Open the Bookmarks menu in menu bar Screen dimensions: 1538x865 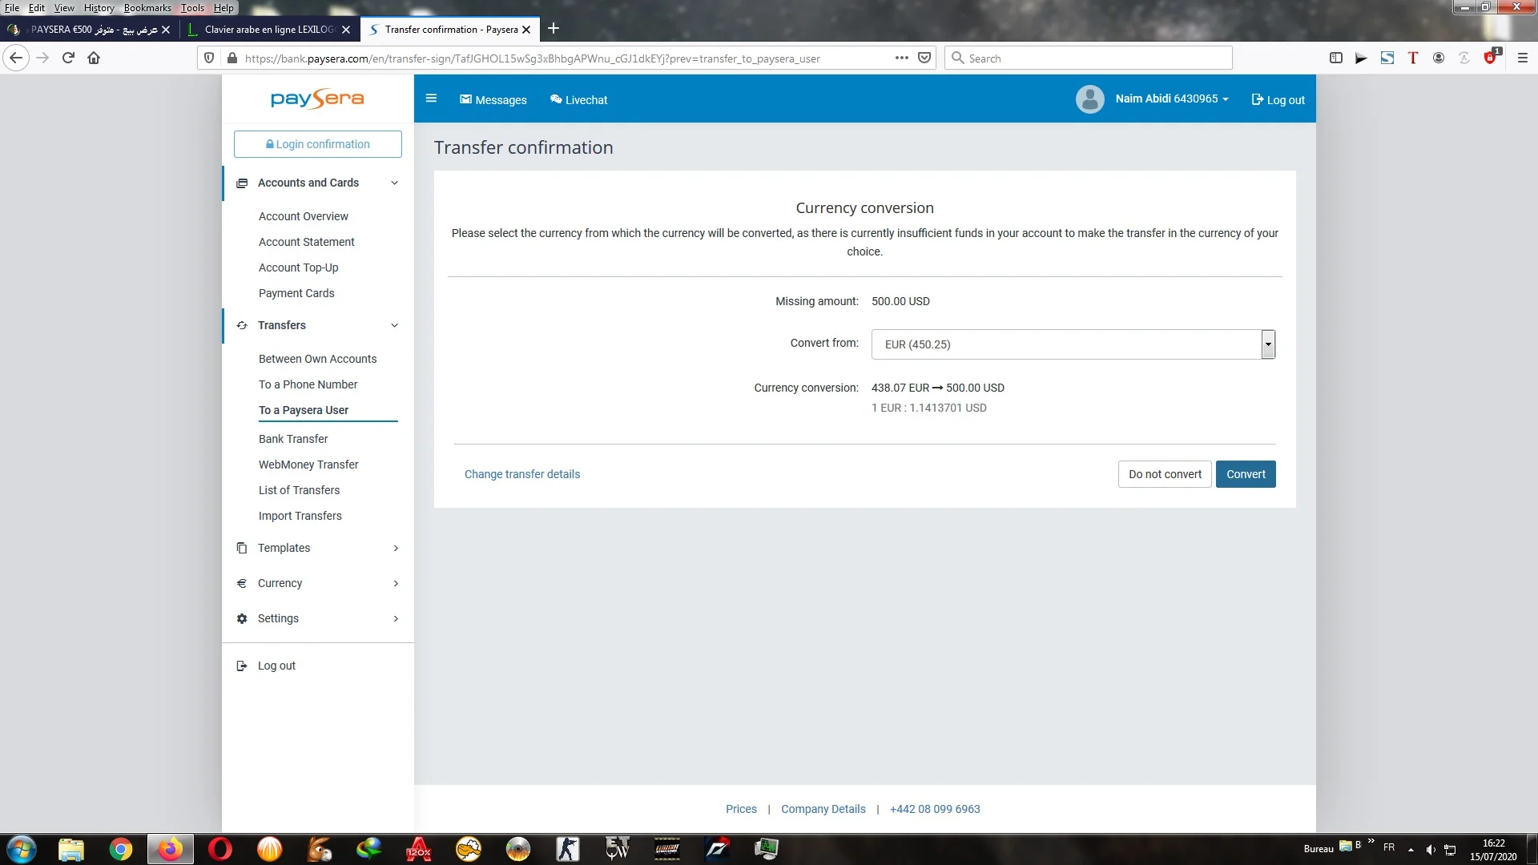pos(147,8)
